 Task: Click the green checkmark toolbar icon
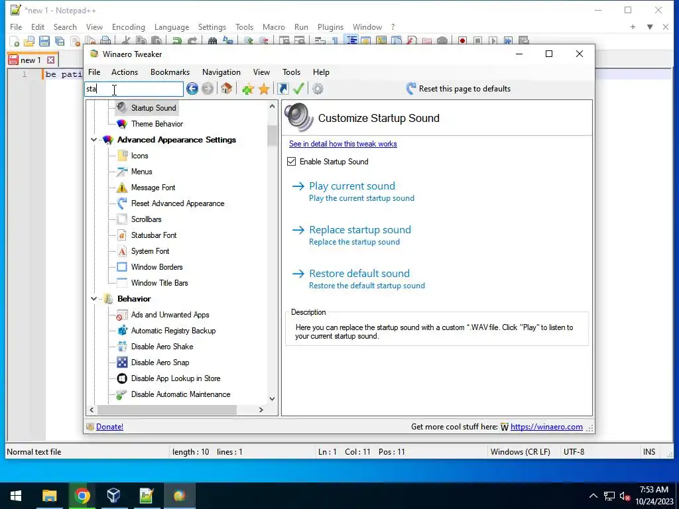(298, 89)
